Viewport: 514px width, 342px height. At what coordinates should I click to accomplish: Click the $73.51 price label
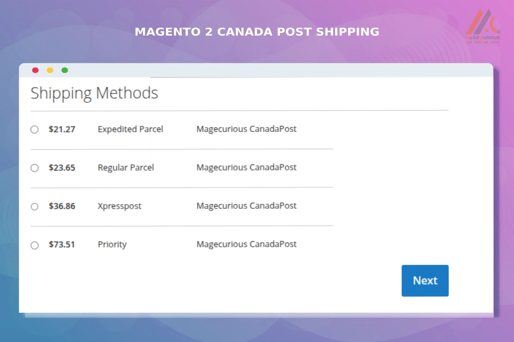(62, 245)
